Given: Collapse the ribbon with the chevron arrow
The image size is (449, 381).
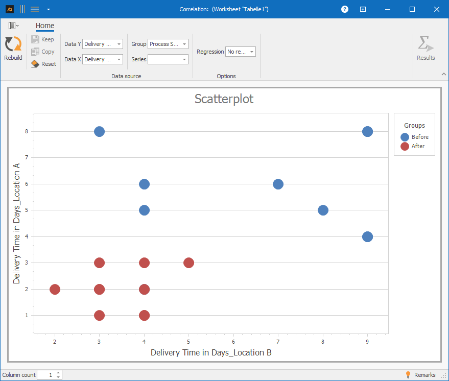Looking at the screenshot, I should [443, 75].
